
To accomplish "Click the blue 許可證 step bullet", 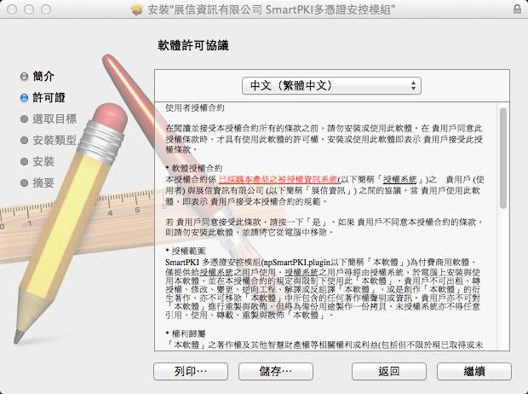I will click(24, 98).
